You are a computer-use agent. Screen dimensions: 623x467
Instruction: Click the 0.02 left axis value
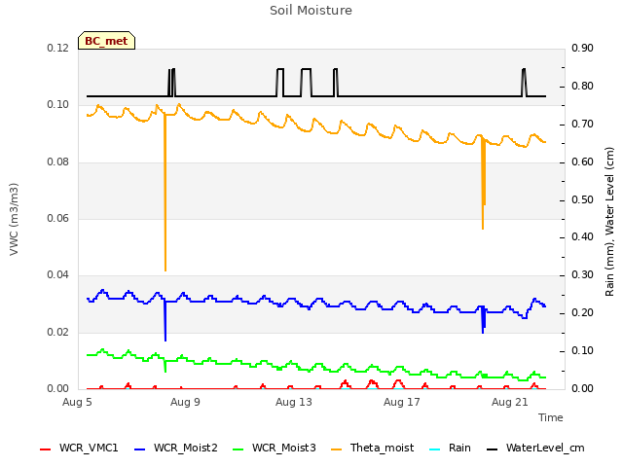coord(58,332)
